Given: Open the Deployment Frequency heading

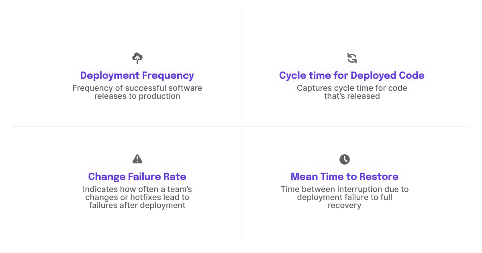Looking at the screenshot, I should point(137,75).
